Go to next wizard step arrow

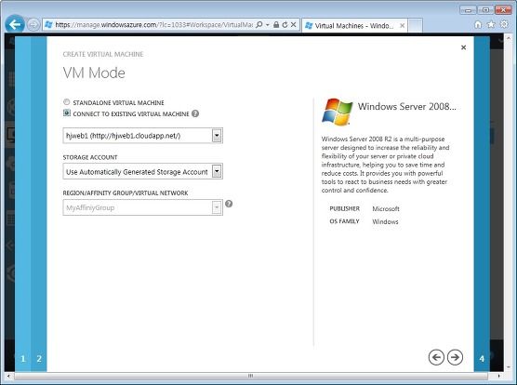click(455, 357)
